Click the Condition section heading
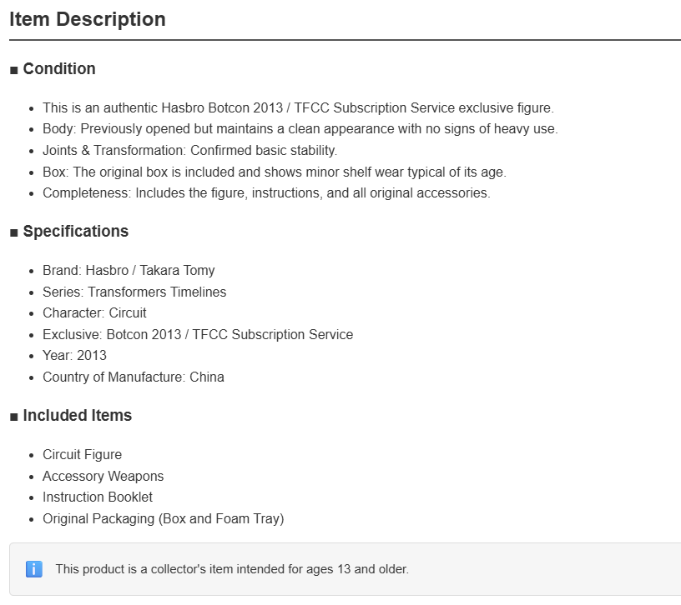 [59, 69]
